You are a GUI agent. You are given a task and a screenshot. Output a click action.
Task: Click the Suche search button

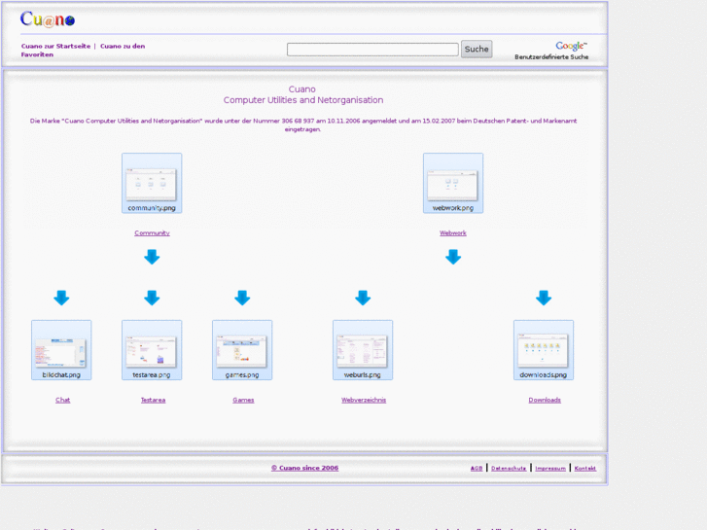pyautogui.click(x=477, y=50)
